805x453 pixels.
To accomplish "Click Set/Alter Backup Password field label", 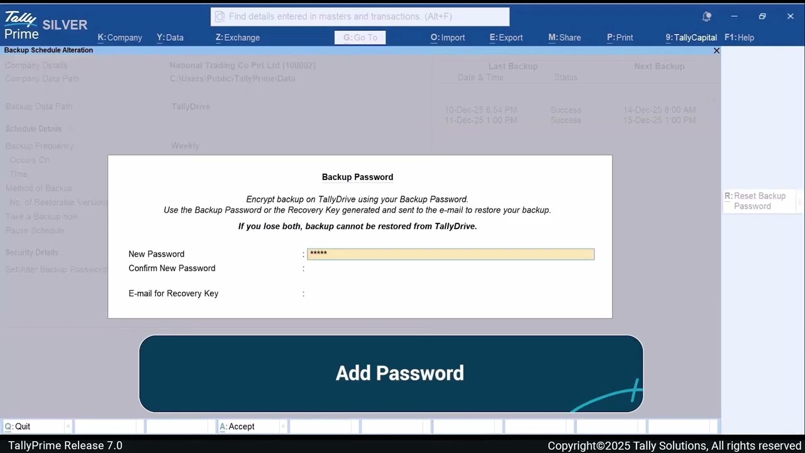I will click(x=56, y=269).
